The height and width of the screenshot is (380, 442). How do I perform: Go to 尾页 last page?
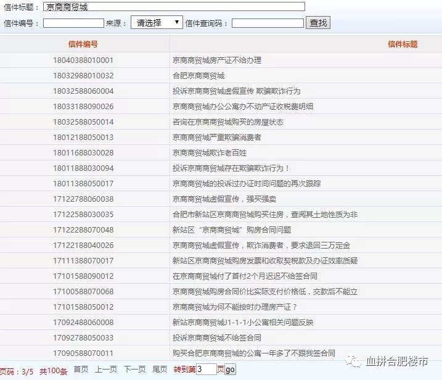click(x=160, y=370)
